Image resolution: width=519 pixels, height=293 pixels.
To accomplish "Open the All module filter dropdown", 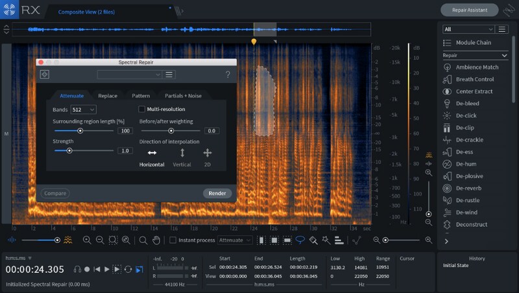I will click(468, 29).
